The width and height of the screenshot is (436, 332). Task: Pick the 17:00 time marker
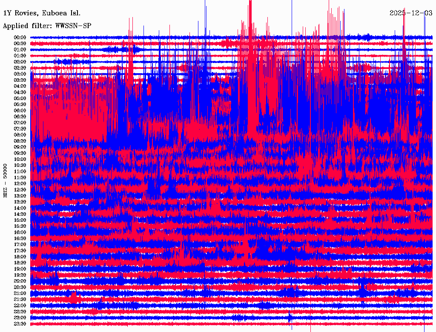tap(20, 244)
